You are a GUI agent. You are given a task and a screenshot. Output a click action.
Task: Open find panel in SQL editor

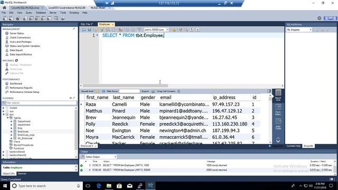click(186, 30)
